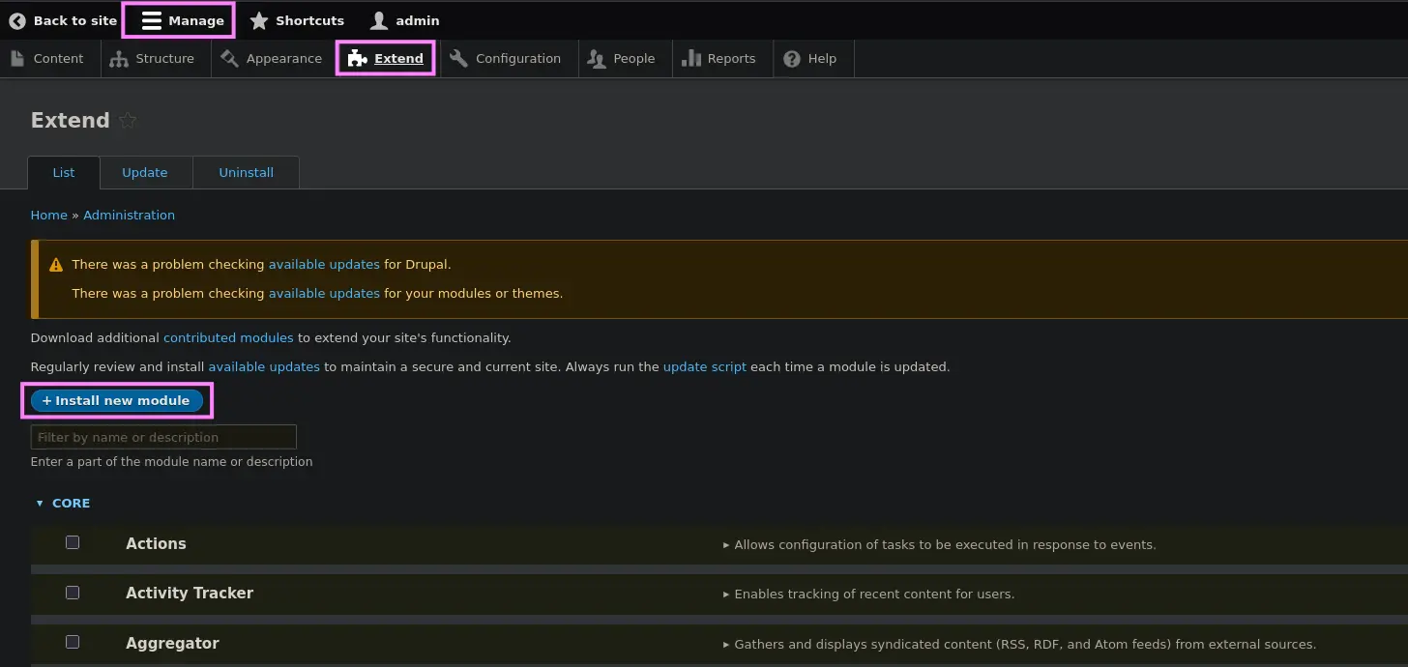Switch to the Update tab
The height and width of the screenshot is (667, 1408).
145,173
